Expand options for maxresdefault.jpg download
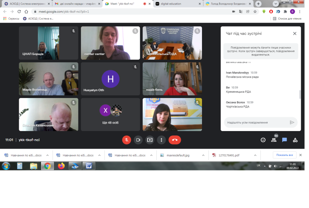The image size is (309, 208). (x=203, y=155)
